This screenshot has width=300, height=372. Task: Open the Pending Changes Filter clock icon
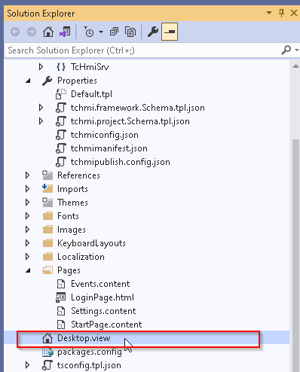89,32
